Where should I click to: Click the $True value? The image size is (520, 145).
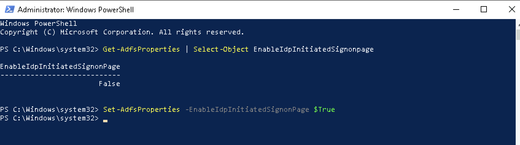point(324,109)
